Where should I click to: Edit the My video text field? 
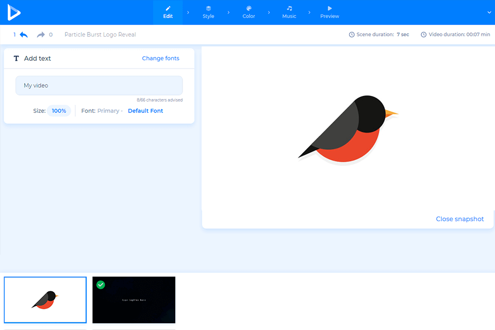98,85
